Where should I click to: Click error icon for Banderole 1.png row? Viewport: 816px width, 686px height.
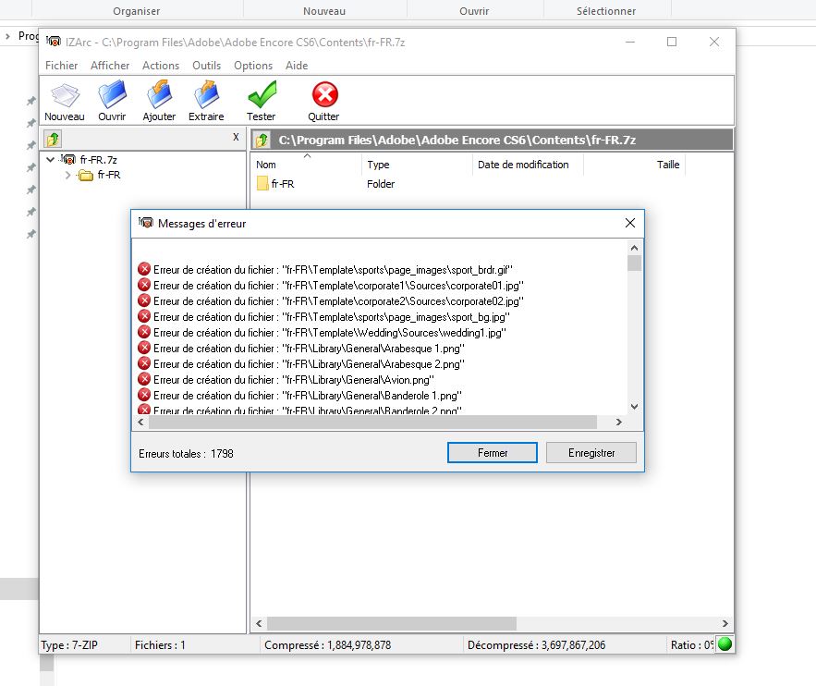144,395
